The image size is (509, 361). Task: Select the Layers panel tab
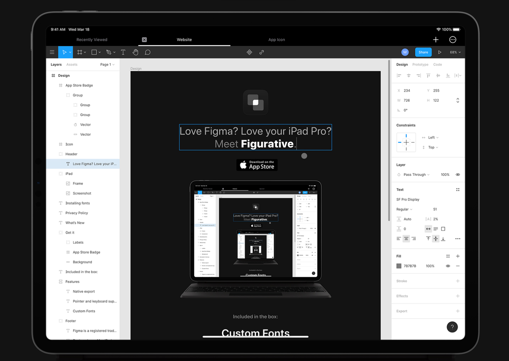(56, 65)
